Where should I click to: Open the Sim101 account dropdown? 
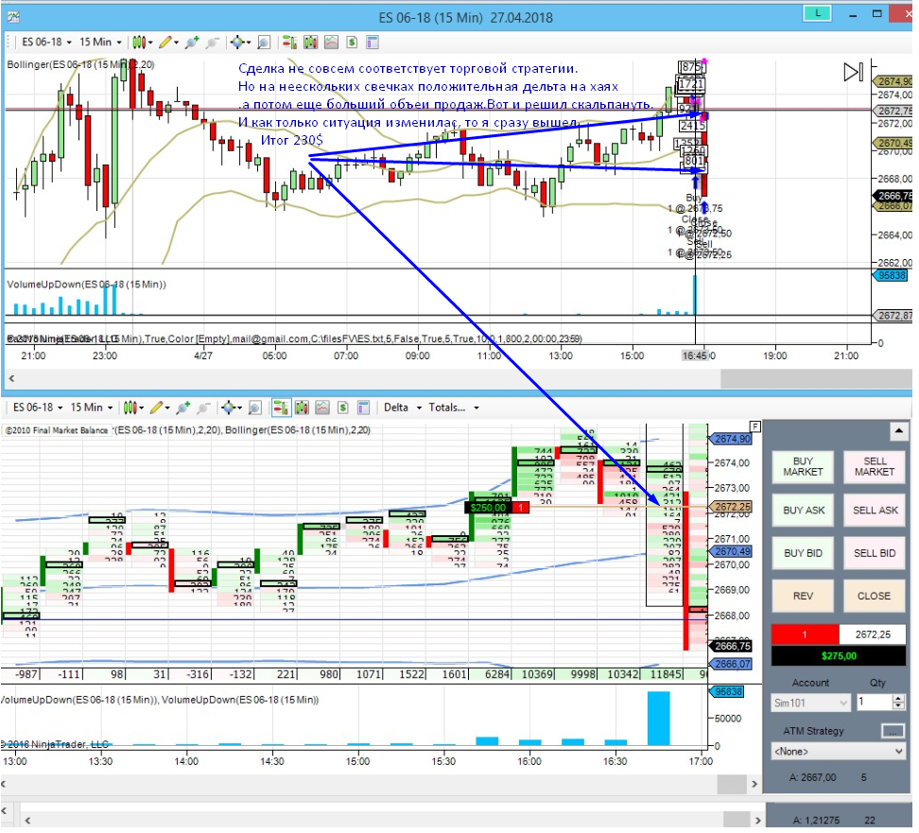pos(810,703)
